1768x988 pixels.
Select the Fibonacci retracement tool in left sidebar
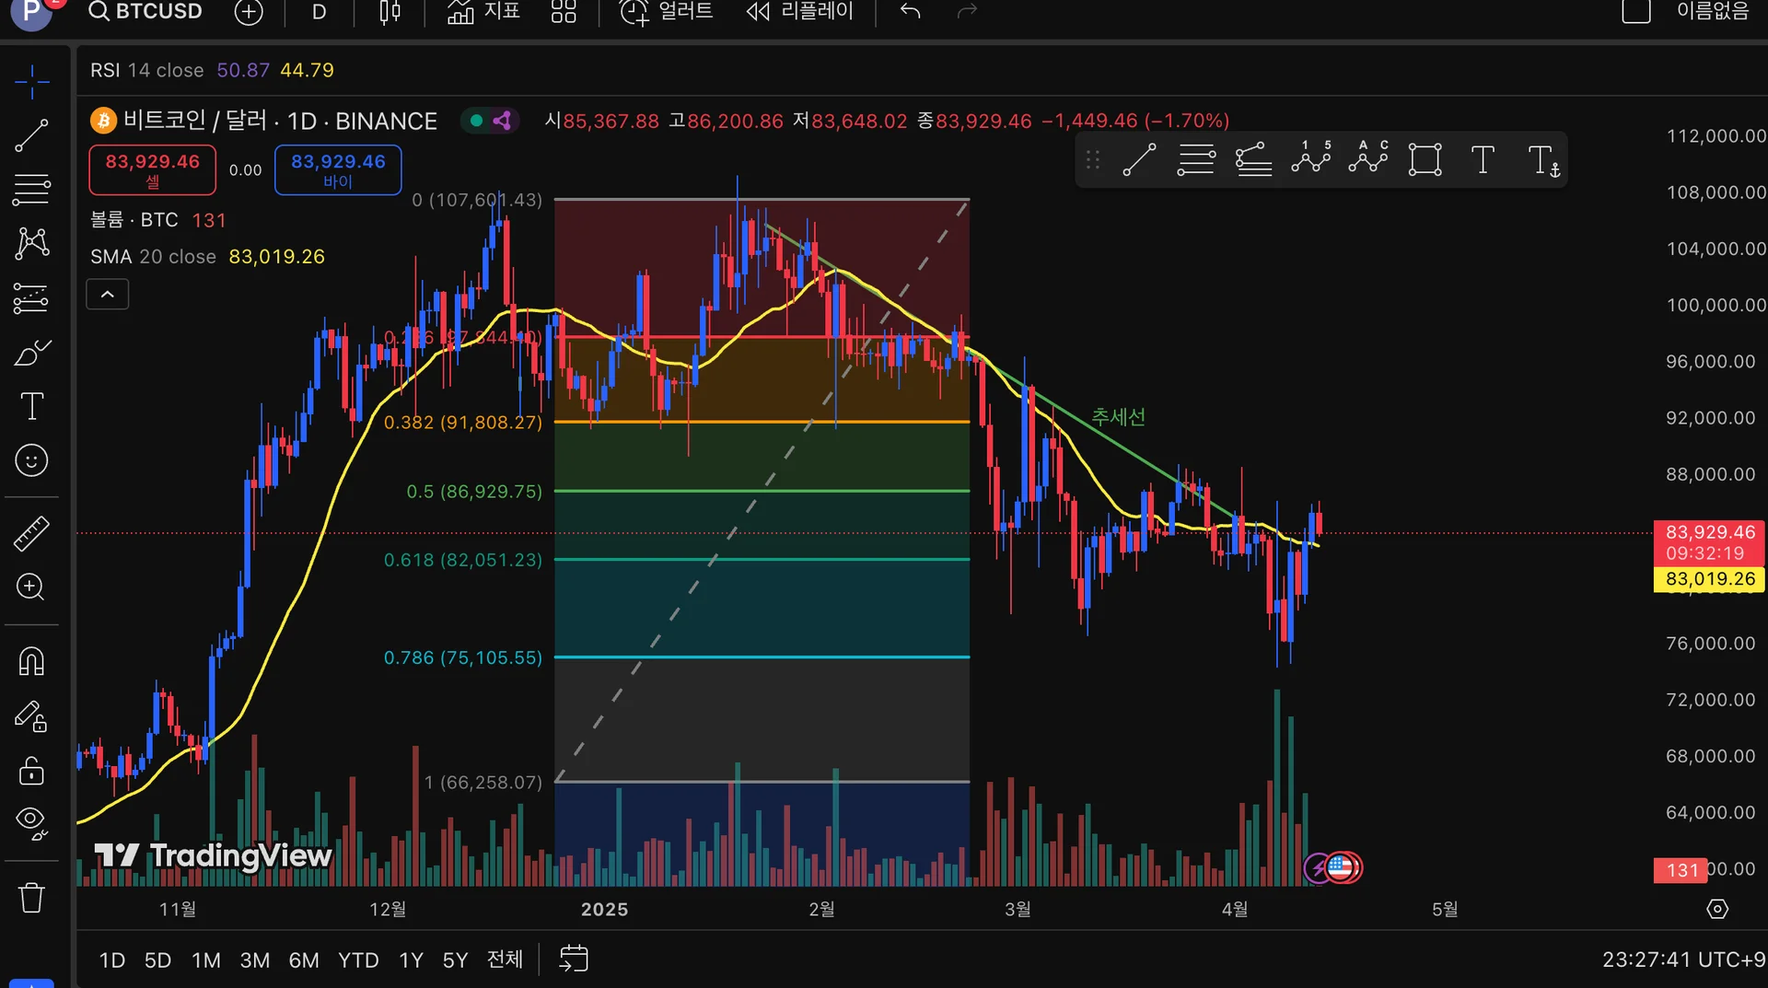[x=31, y=190]
